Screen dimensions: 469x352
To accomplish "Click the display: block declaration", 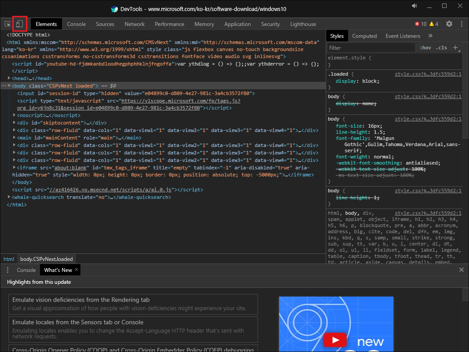I will 357,81.
